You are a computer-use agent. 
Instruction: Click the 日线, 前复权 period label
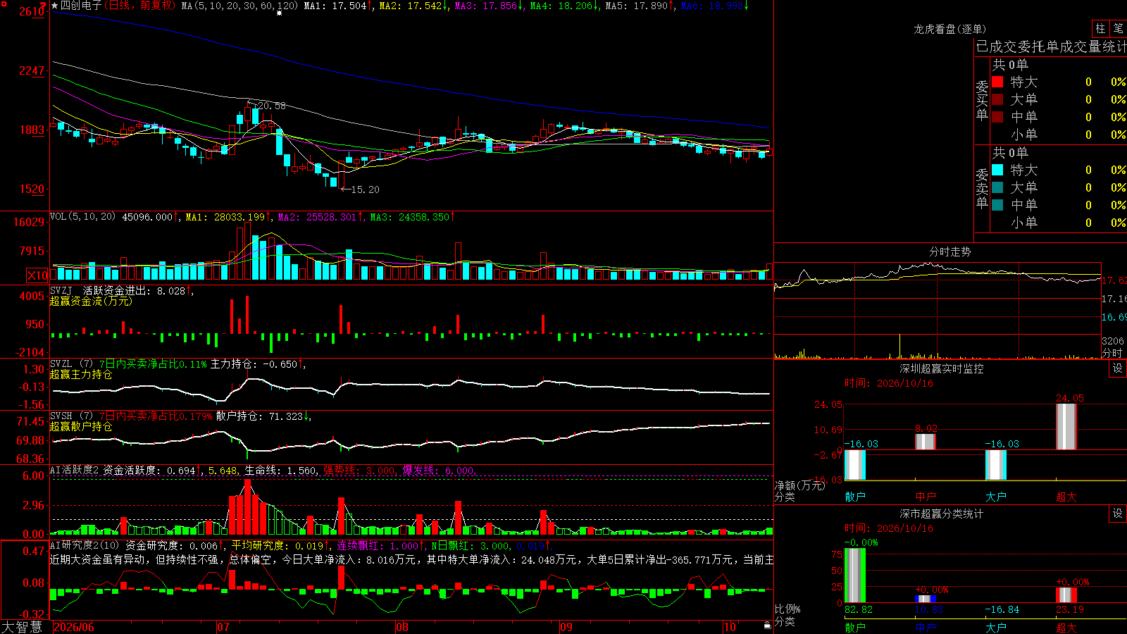[x=140, y=6]
